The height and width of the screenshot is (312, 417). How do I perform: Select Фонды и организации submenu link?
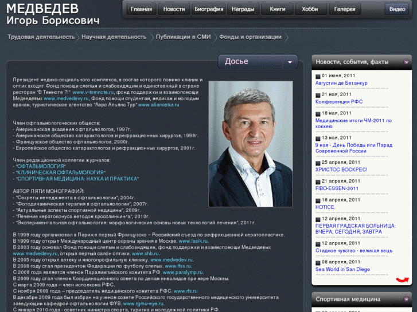250,37
